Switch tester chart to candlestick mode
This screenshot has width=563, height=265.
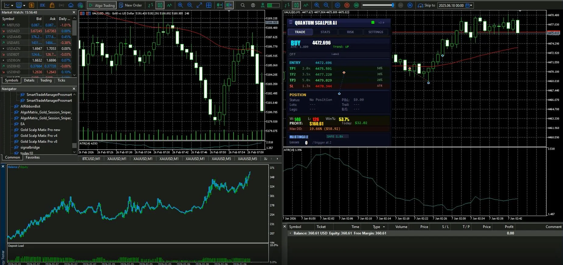[x=296, y=5]
